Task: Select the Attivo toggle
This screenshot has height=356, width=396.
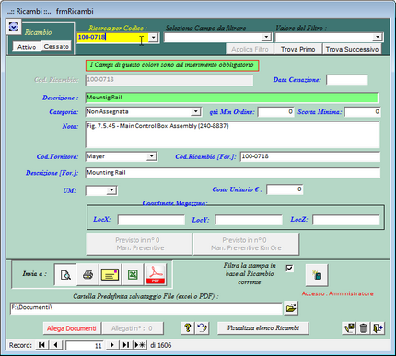Action: tap(27, 47)
